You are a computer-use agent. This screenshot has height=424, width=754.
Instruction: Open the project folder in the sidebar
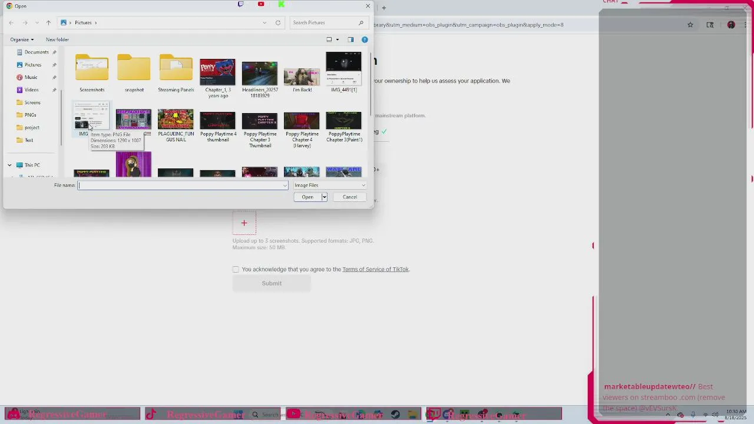tap(32, 128)
